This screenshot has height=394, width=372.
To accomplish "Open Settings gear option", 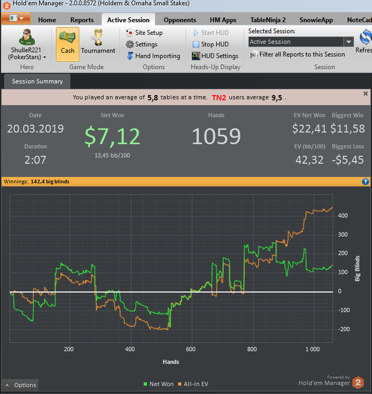I will pyautogui.click(x=142, y=44).
